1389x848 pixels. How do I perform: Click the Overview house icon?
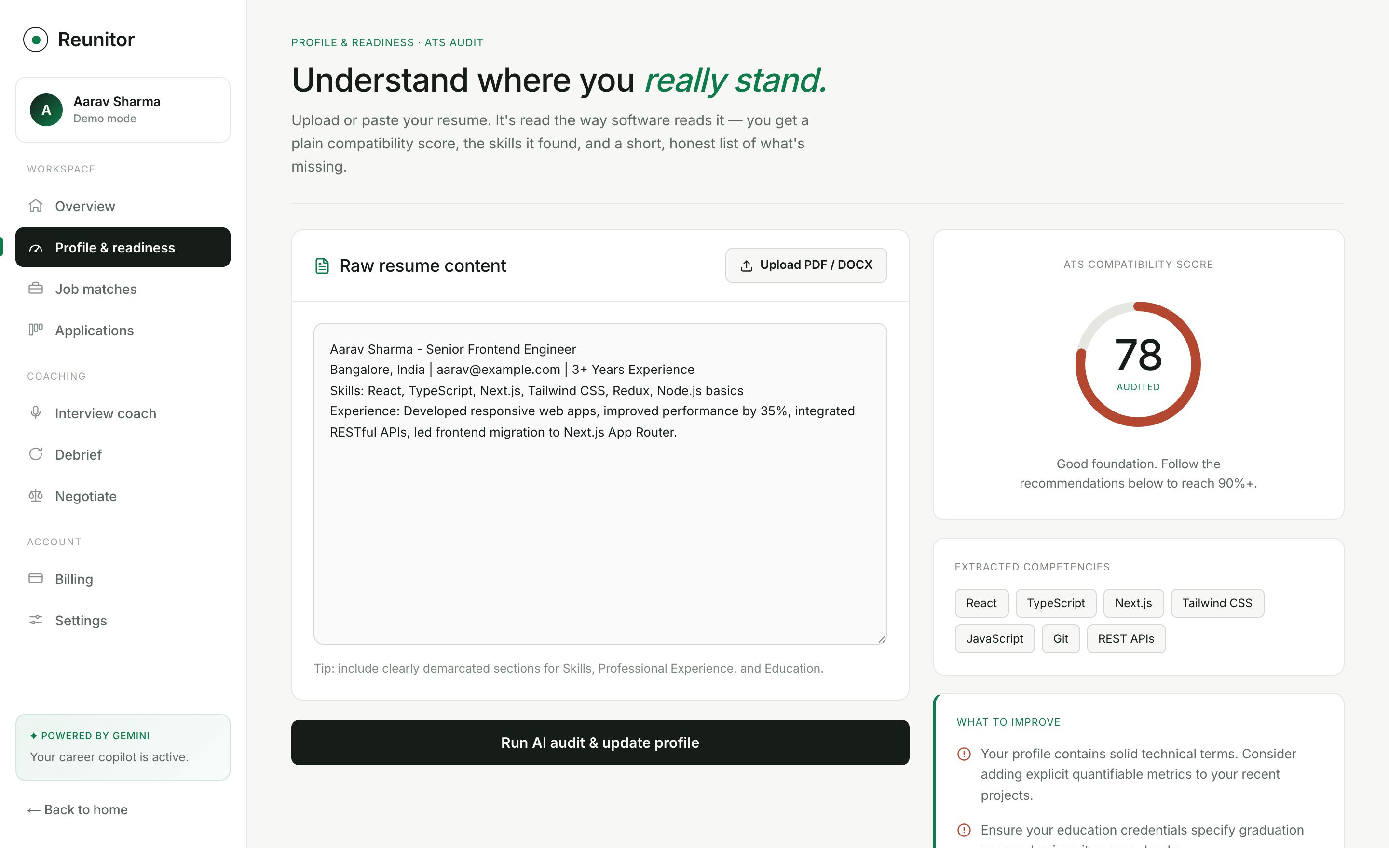click(x=36, y=206)
